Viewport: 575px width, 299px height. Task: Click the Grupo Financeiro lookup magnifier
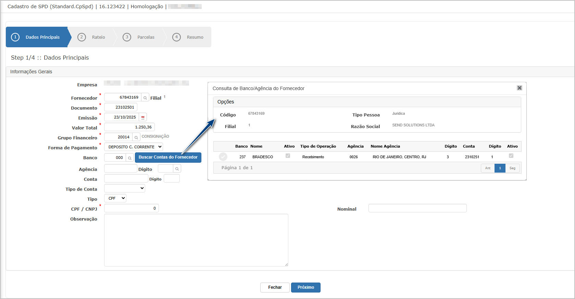[x=136, y=138]
